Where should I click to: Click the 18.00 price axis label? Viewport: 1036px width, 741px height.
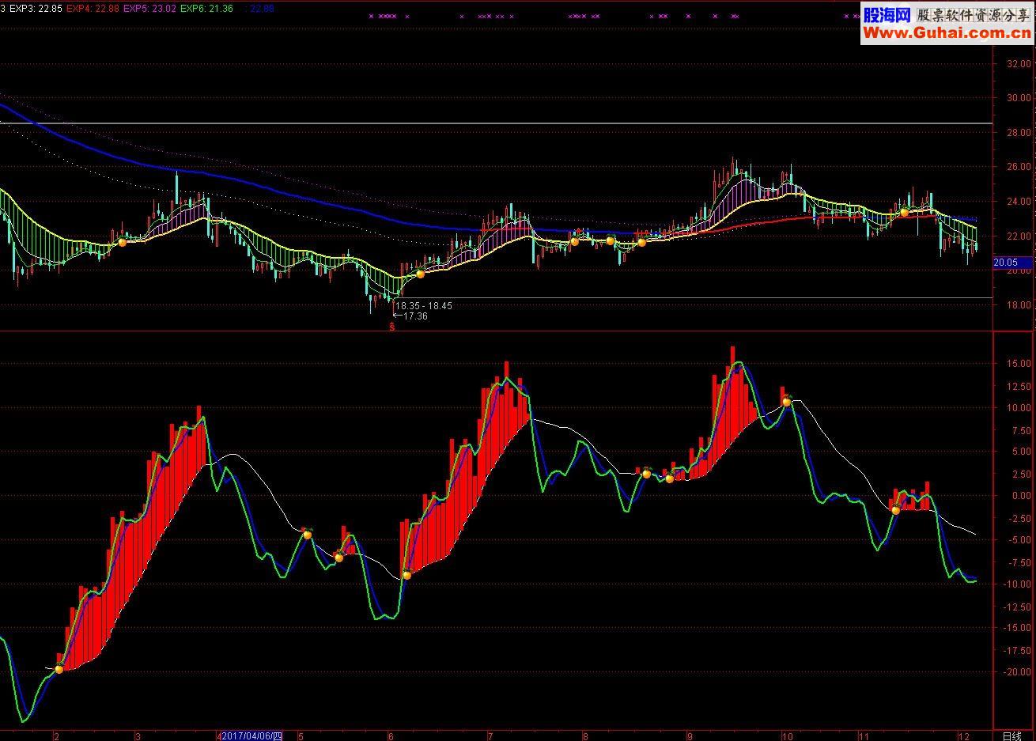pyautogui.click(x=1018, y=305)
